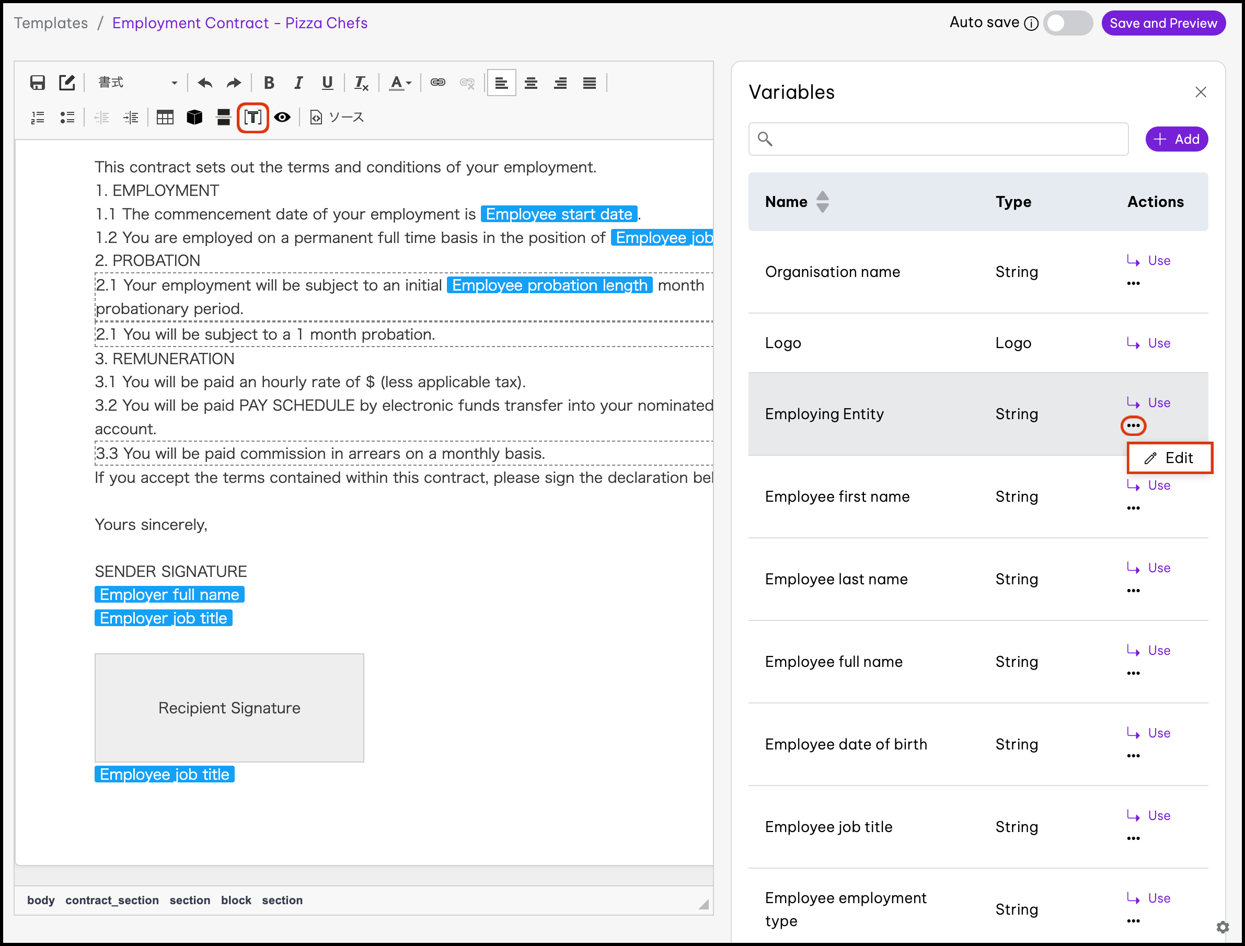Toggle the ソース source view
The image size is (1245, 946).
pyautogui.click(x=337, y=117)
